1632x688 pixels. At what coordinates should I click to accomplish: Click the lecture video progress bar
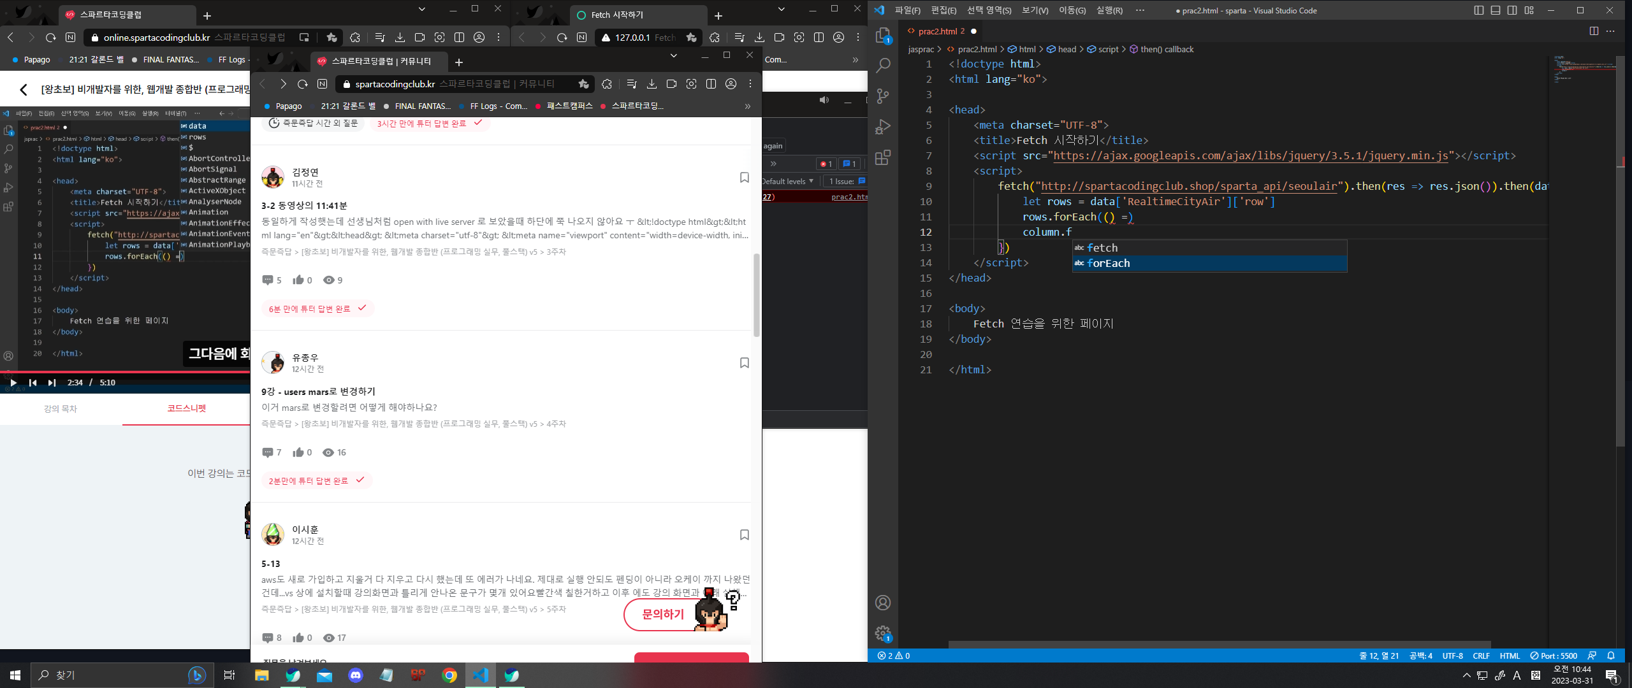click(x=125, y=371)
